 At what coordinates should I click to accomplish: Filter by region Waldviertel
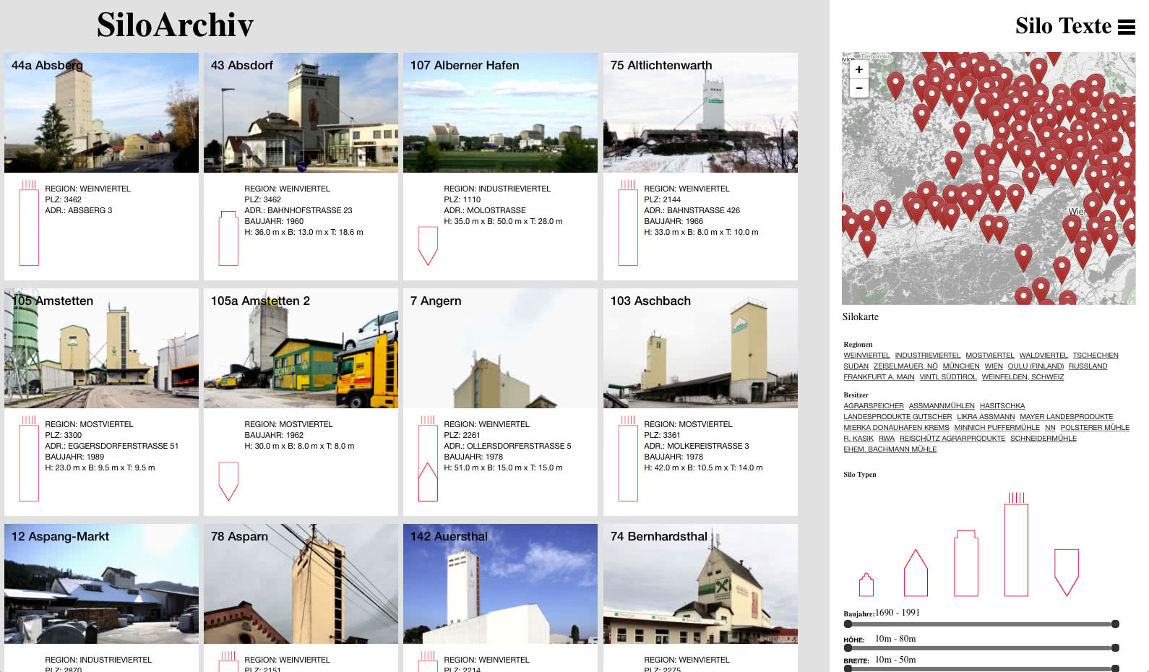point(1043,356)
